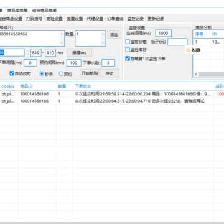
Task: Click the 推荐ms button
Action: pos(79,53)
